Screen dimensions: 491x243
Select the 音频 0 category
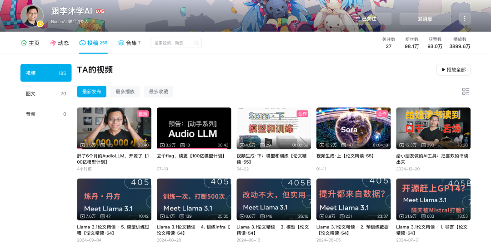click(46, 114)
